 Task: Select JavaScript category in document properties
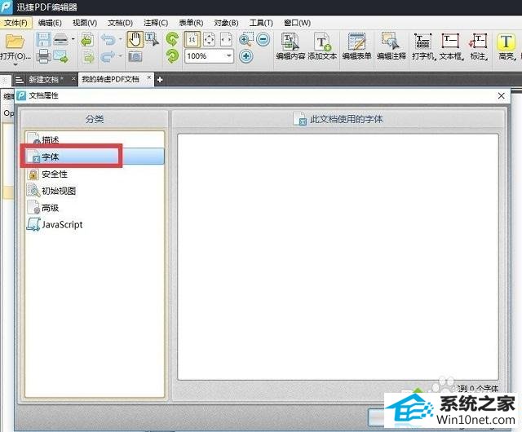(x=95, y=225)
